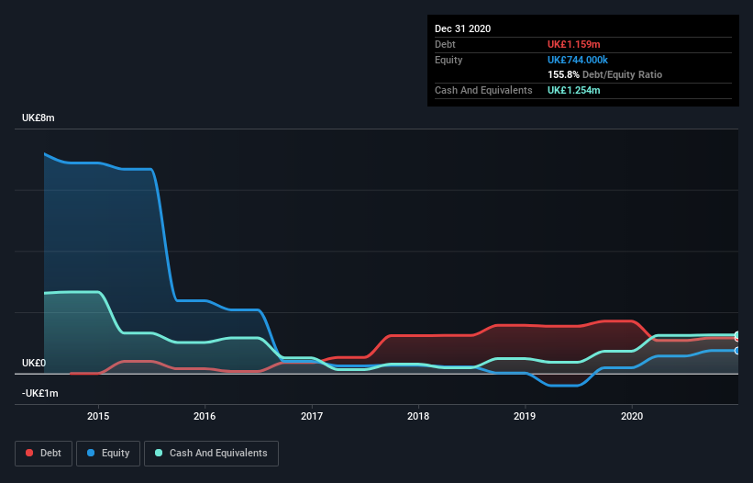Click the 2017 x-axis label
The width and height of the screenshot is (753, 483).
(x=312, y=416)
